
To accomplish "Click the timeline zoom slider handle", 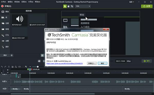I will pos(38,67).
